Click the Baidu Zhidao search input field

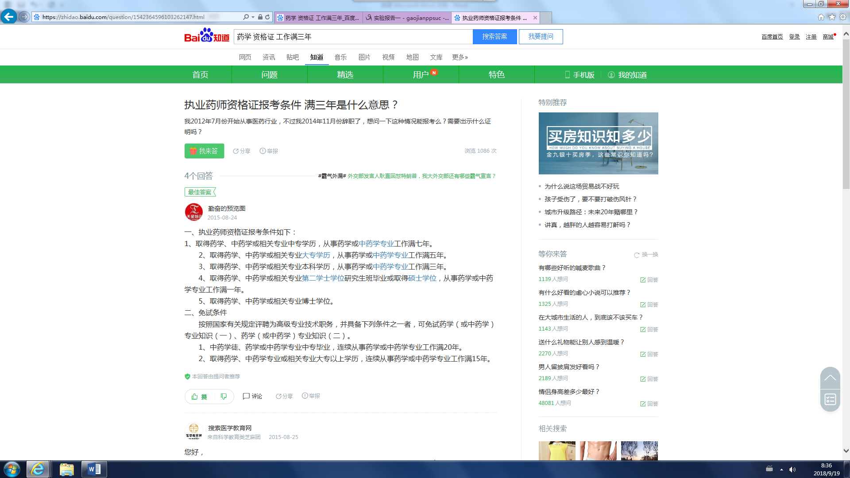[353, 37]
